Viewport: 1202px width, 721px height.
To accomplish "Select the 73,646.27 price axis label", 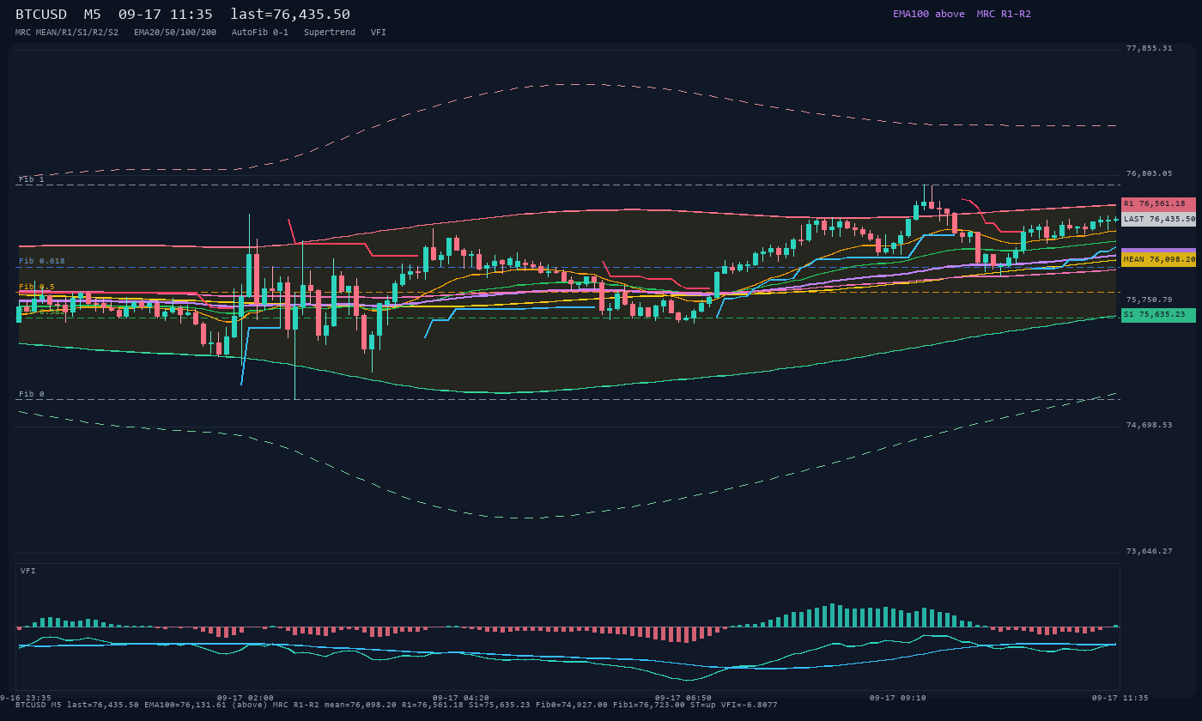I will click(1149, 551).
